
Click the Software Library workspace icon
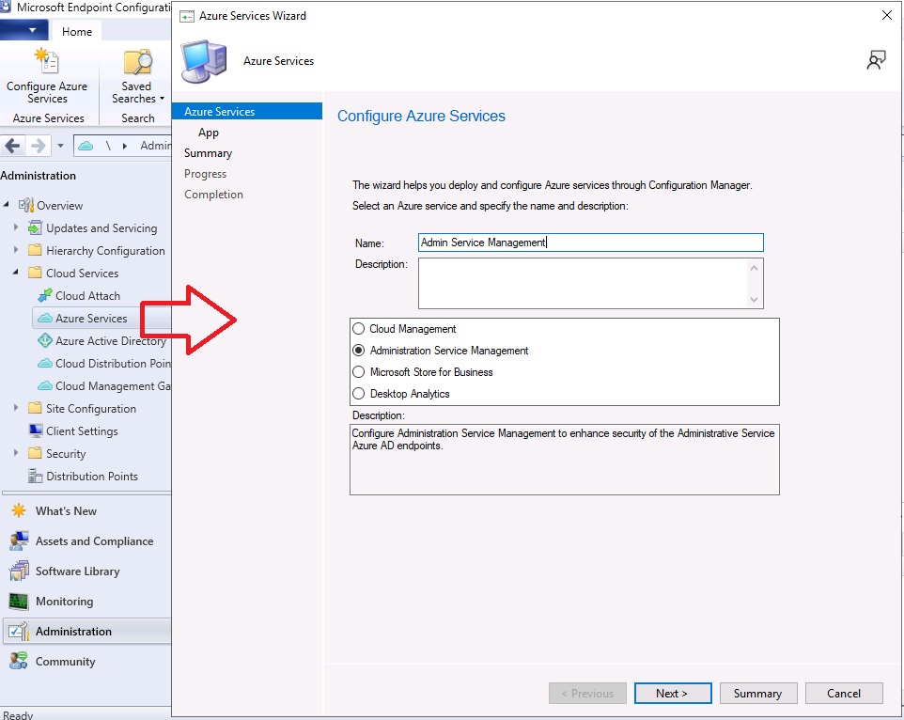point(19,571)
